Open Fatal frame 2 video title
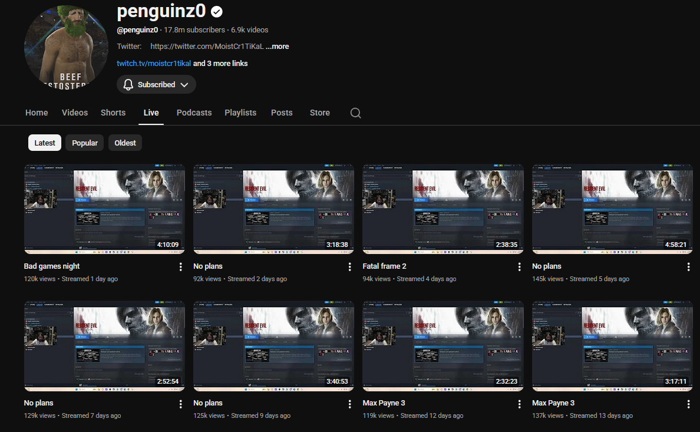This screenshot has width=700, height=432. pyautogui.click(x=384, y=266)
